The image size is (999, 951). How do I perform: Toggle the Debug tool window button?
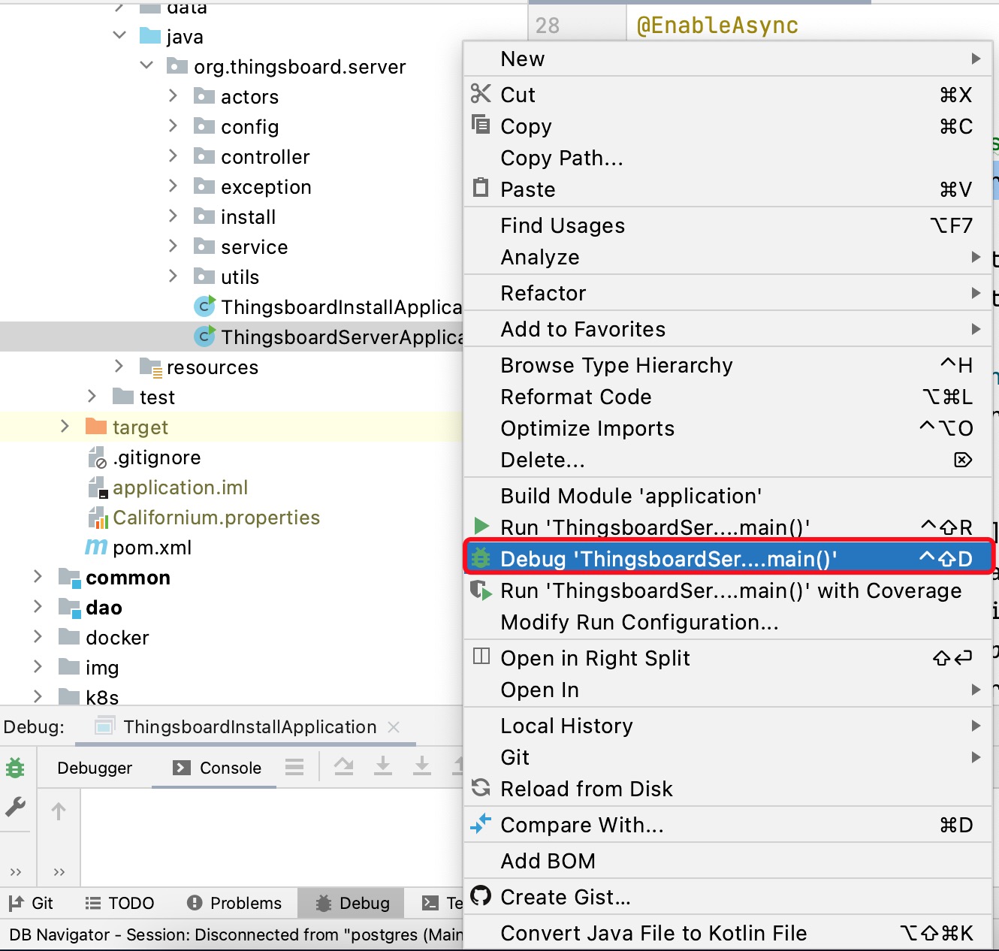pyautogui.click(x=352, y=903)
